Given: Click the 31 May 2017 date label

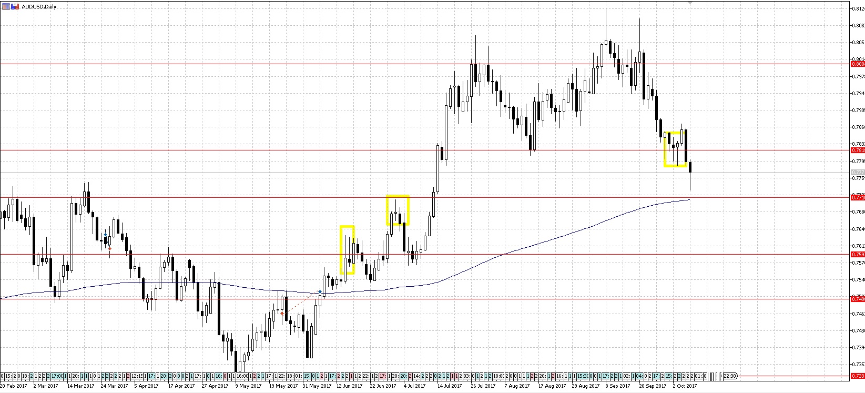Looking at the screenshot, I should [317, 386].
